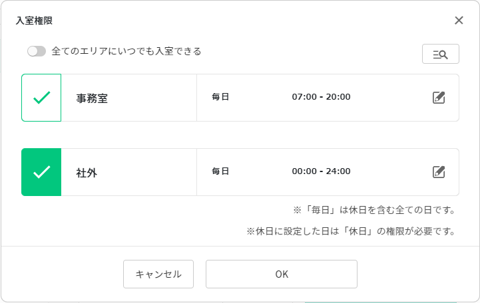Viewport: 480px width, 303px height.
Task: Open the area list search button
Action: click(440, 54)
